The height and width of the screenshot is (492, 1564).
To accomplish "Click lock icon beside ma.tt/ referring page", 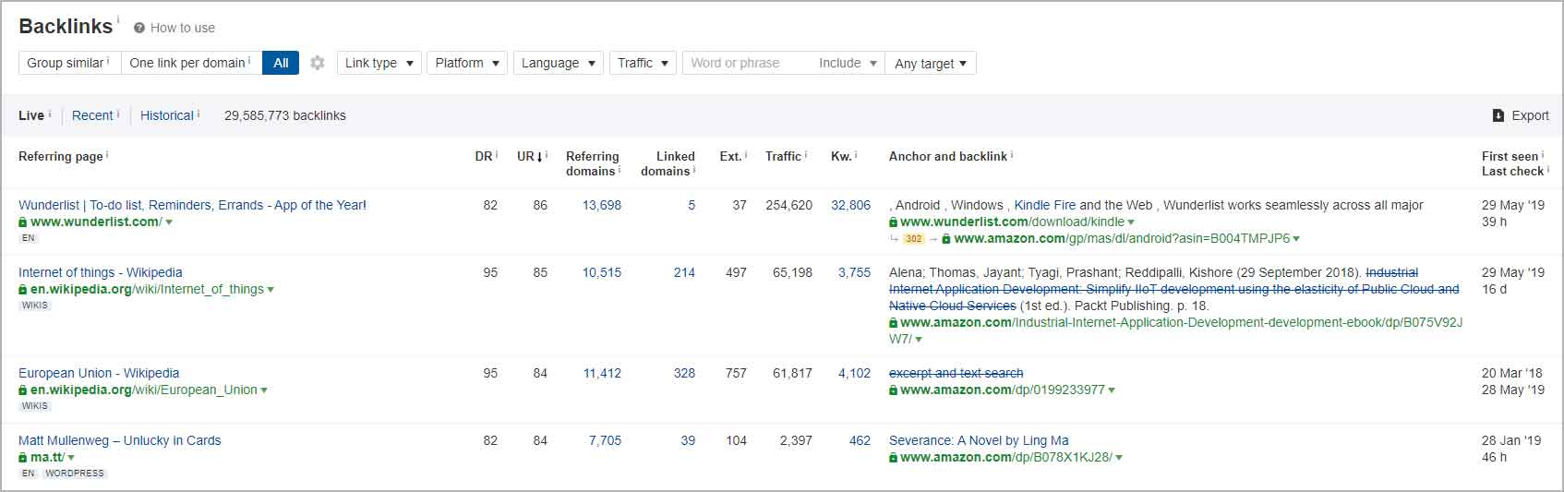I will tap(23, 458).
